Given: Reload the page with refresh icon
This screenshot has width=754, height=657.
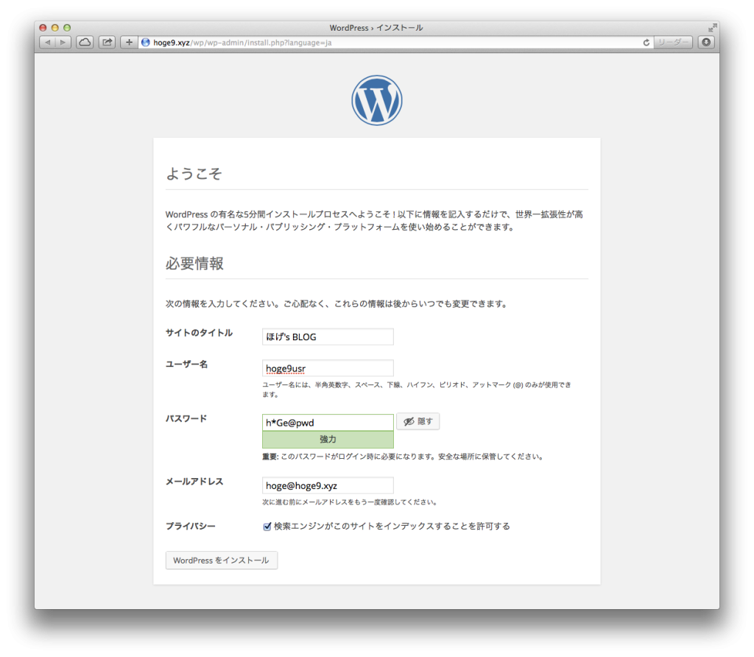Looking at the screenshot, I should coord(646,42).
